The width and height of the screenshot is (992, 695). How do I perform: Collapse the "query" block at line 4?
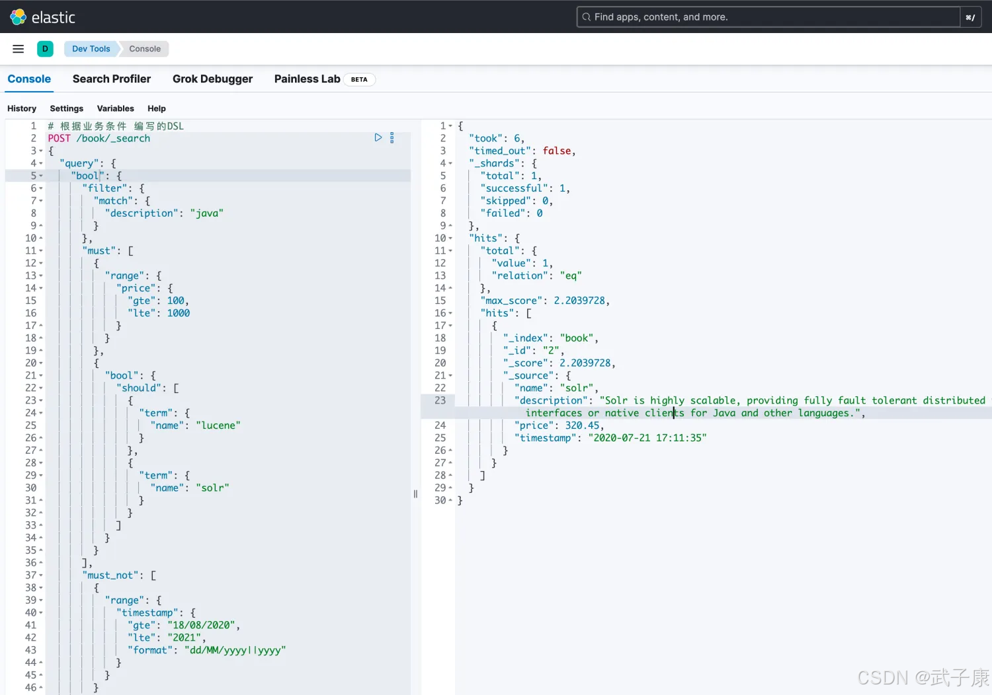tap(41, 163)
